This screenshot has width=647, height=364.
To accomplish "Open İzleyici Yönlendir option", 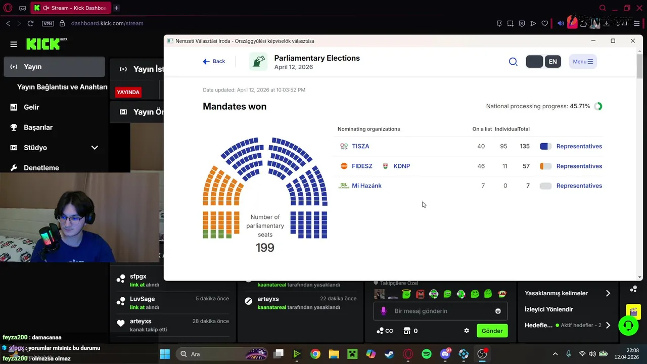I will pyautogui.click(x=549, y=309).
